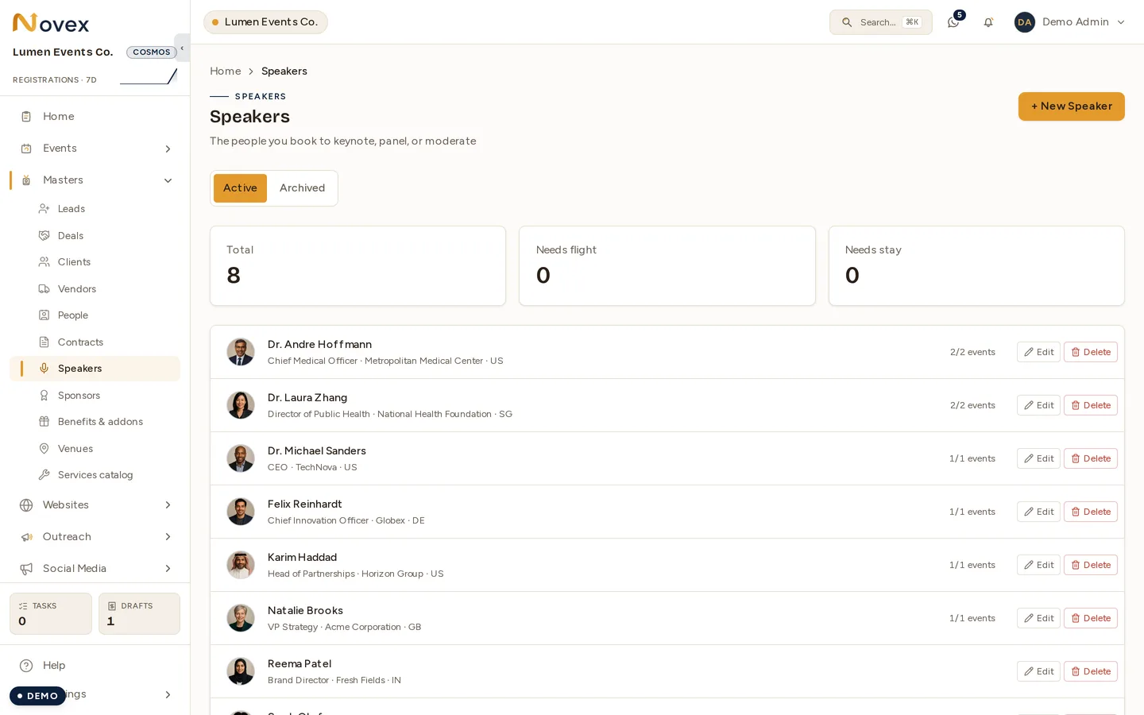1144x715 pixels.
Task: Click the Help question mark icon
Action: [26, 666]
